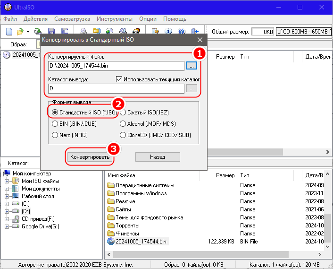Click the Exit door toolbar icon
333x269 pixels.
click(x=195, y=31)
